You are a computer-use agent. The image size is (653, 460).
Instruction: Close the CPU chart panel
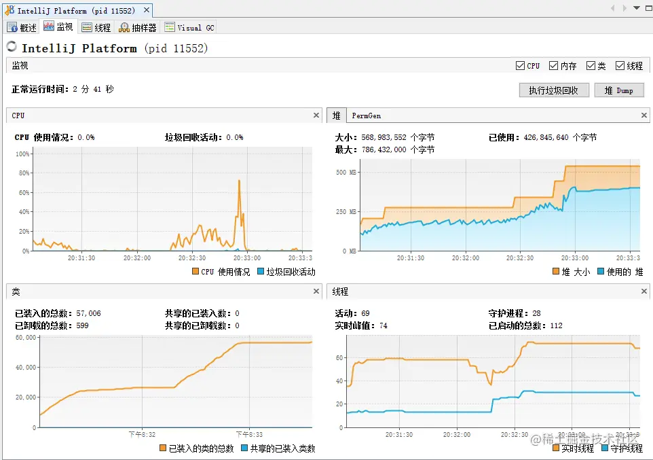(316, 115)
